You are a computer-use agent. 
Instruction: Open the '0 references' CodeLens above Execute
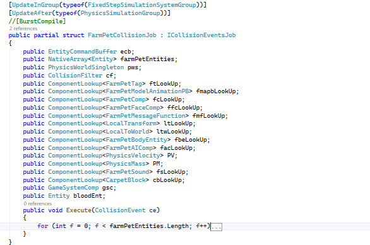pyautogui.click(x=38, y=203)
